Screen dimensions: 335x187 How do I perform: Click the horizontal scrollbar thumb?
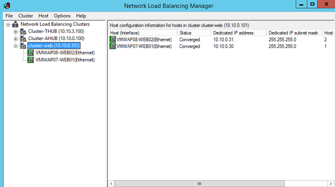[x=199, y=184]
